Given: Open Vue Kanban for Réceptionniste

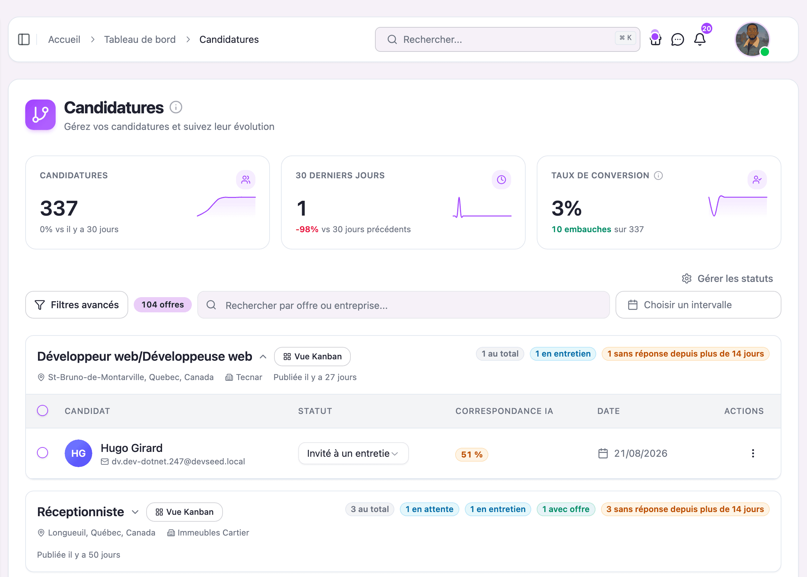Looking at the screenshot, I should pyautogui.click(x=185, y=512).
